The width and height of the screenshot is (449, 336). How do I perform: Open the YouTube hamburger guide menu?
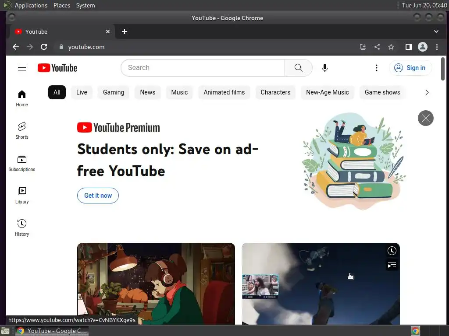[x=22, y=68]
